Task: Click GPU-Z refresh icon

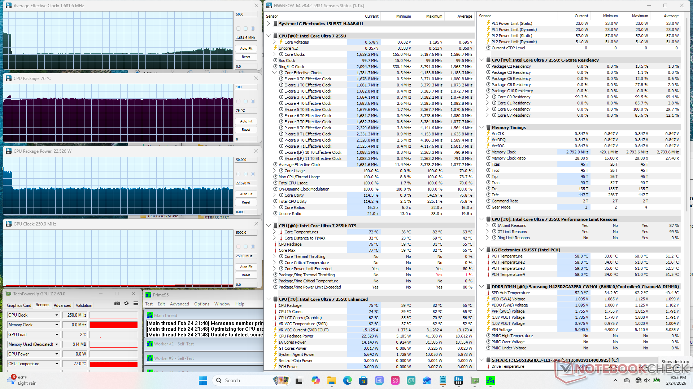Action: pos(126,304)
